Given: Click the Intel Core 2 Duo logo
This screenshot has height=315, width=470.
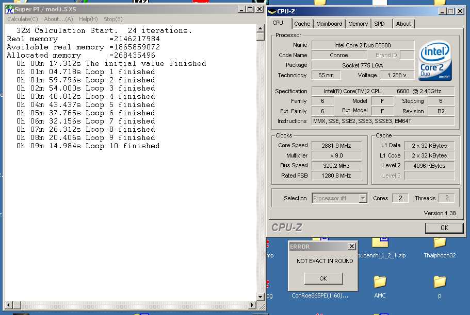Looking at the screenshot, I should 434,61.
